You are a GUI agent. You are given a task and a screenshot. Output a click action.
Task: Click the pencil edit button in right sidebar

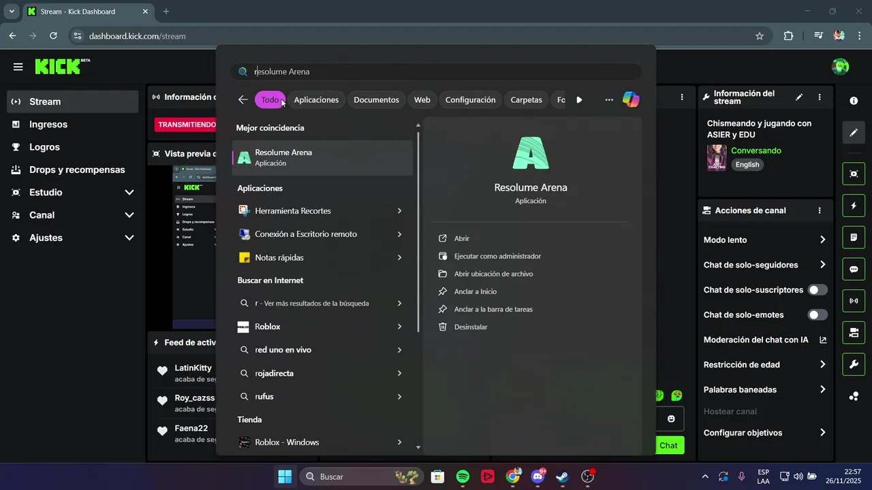tap(854, 133)
